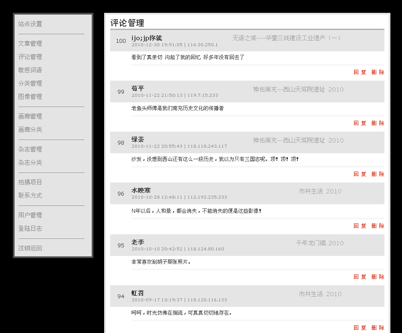Click timestamp 2010-11-22 21:50:13 | 119.7.15.233
402x333 pixels.
pyautogui.click(x=174, y=95)
